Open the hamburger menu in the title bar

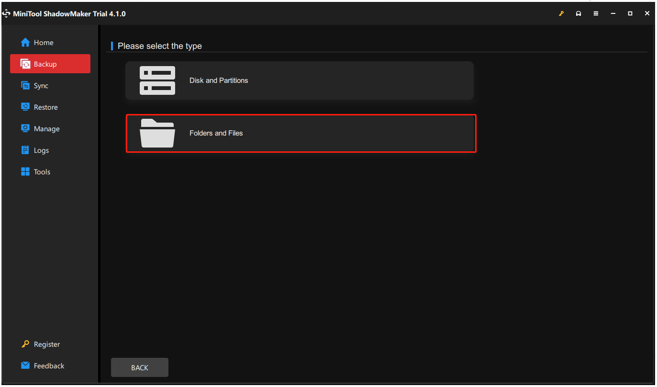[x=596, y=13]
